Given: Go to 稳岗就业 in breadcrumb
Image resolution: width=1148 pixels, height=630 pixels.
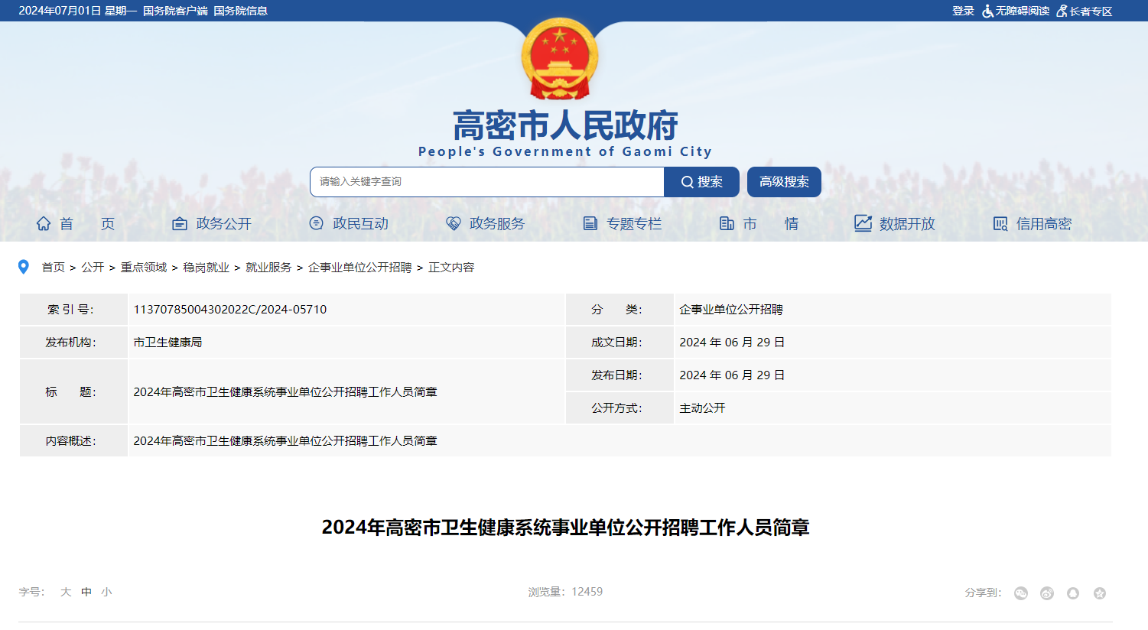Looking at the screenshot, I should click(x=207, y=267).
